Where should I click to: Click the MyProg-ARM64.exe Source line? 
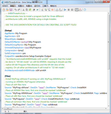56,93
